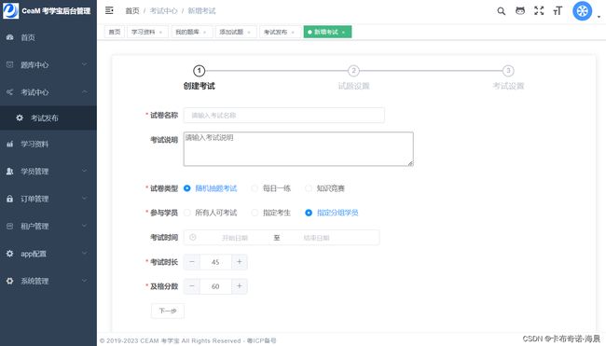Click 首页 in the breadcrumb
Viewport: 606px width, 346px height.
click(132, 11)
